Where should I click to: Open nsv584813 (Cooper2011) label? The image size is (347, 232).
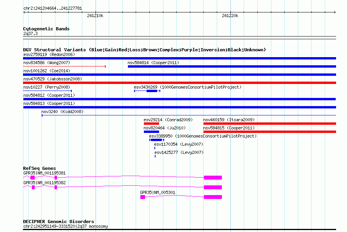[49, 103]
